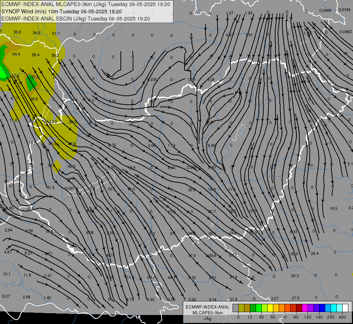The height and width of the screenshot is (324, 353).
Task: Click the '0.0482' value on the map
Action: (345, 32)
